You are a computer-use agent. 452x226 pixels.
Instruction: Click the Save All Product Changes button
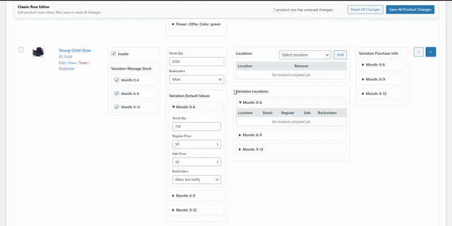click(410, 10)
